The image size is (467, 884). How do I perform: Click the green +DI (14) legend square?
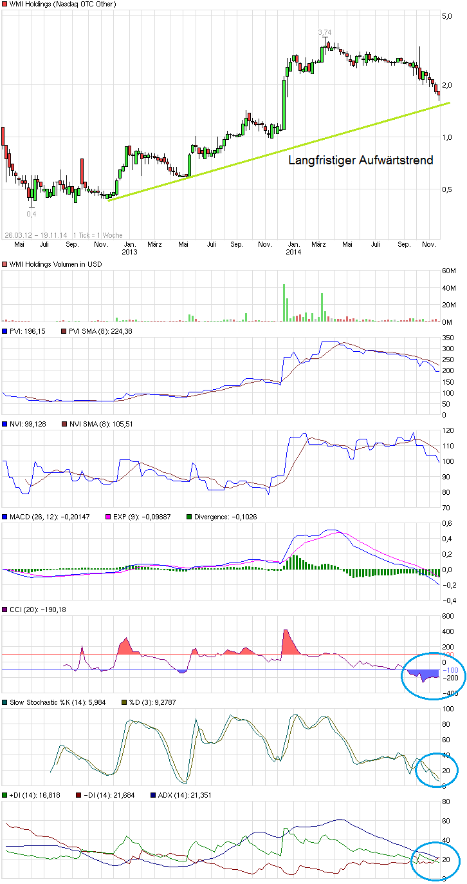(x=5, y=795)
